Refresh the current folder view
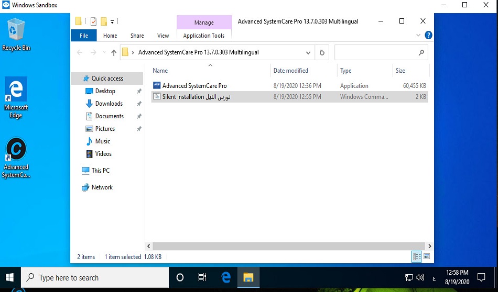498x292 pixels. pyautogui.click(x=322, y=52)
